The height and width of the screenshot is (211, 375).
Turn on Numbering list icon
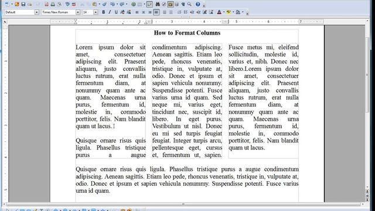(179, 12)
